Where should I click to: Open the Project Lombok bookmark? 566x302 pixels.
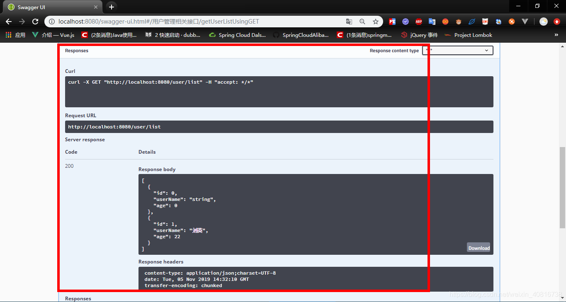469,35
